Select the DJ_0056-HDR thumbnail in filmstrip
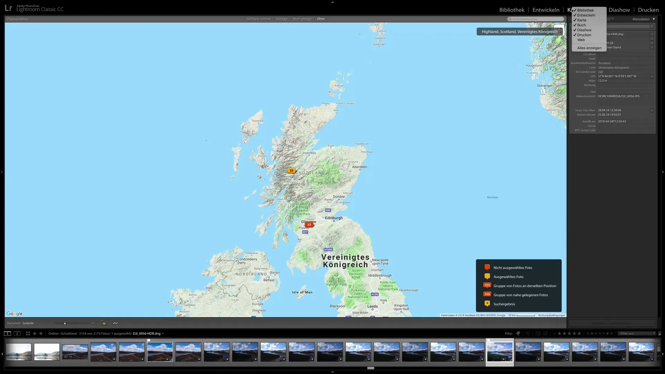Viewport: 665px width, 374px height. coord(499,351)
